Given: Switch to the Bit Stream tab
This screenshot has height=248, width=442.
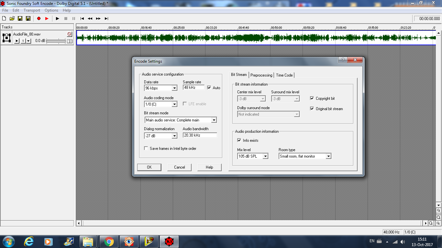Looking at the screenshot, I should pyautogui.click(x=239, y=75).
